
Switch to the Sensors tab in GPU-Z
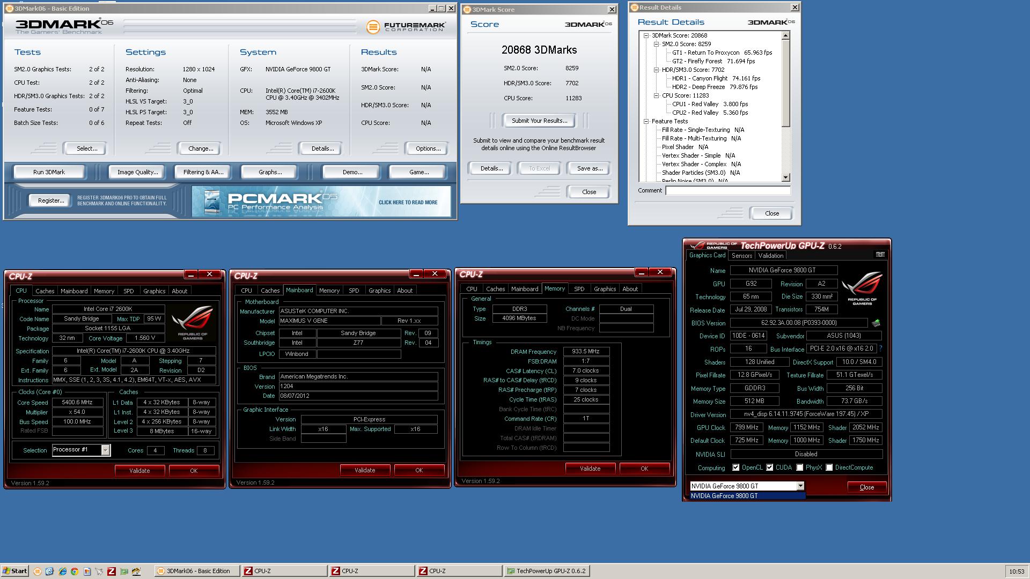(x=741, y=256)
